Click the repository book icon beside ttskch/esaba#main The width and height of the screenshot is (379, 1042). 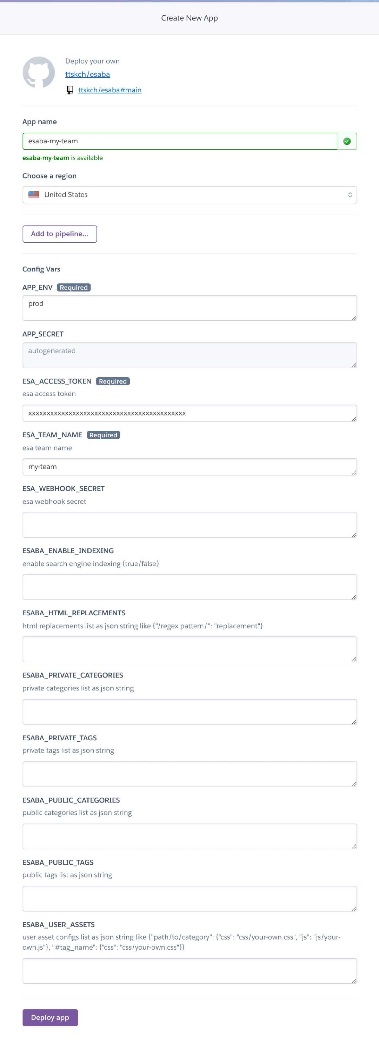[69, 90]
